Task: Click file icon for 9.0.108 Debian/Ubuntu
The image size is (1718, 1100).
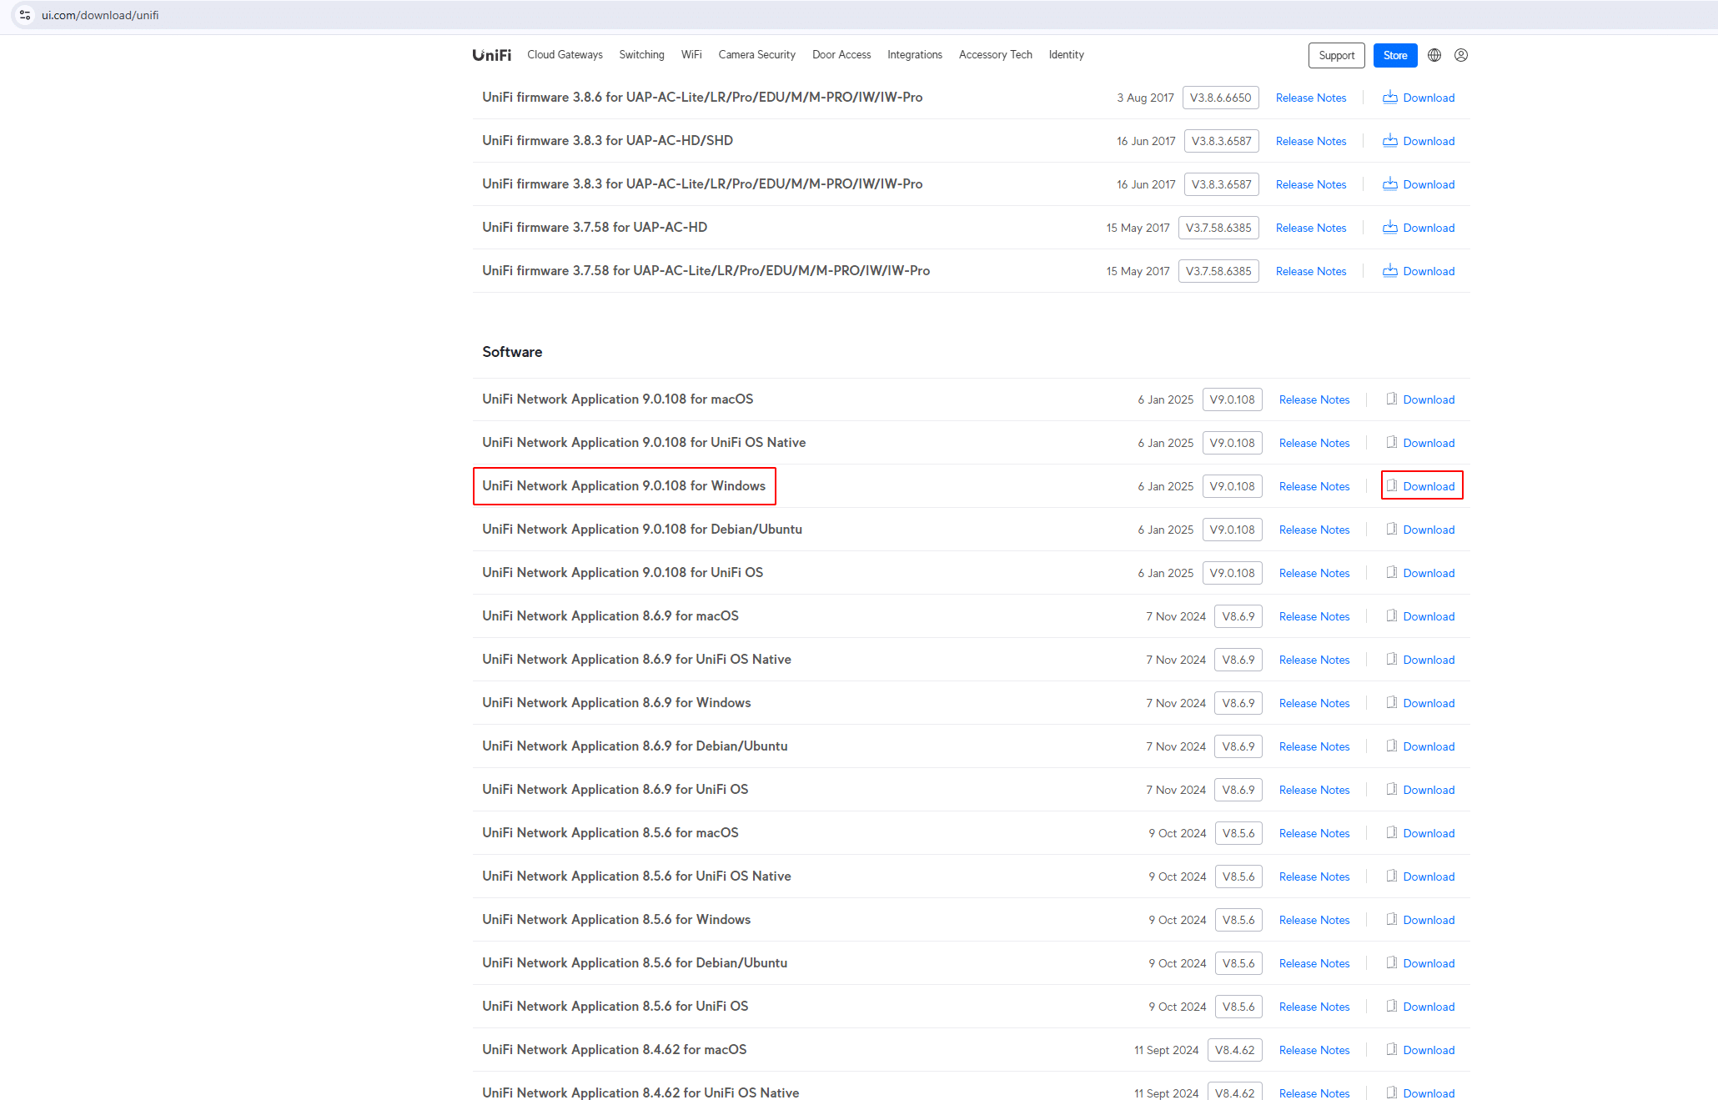Action: (x=1392, y=530)
